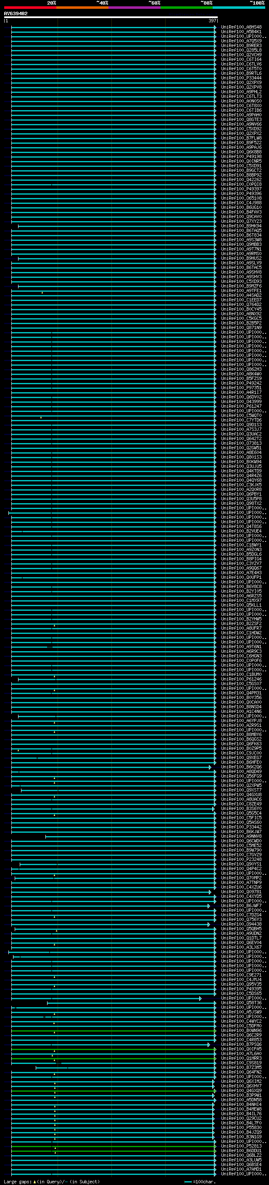Select label UniRef100_P49242

point(241,383)
